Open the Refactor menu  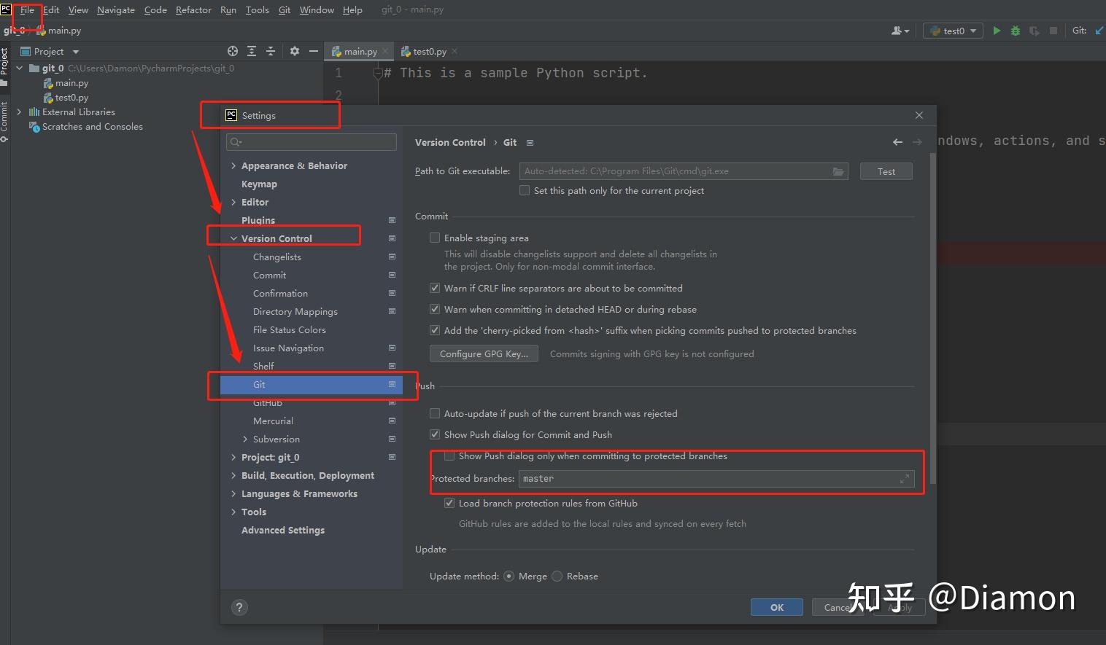point(193,9)
